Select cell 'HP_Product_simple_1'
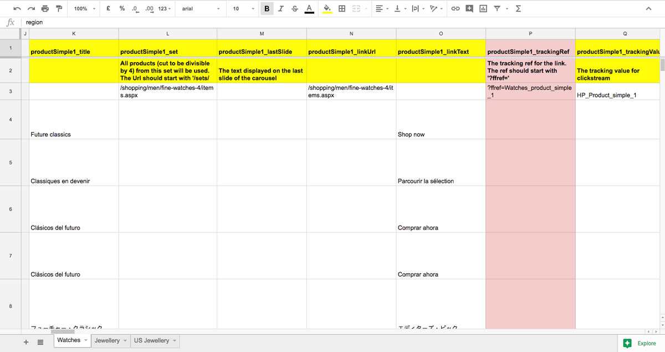 [x=617, y=91]
